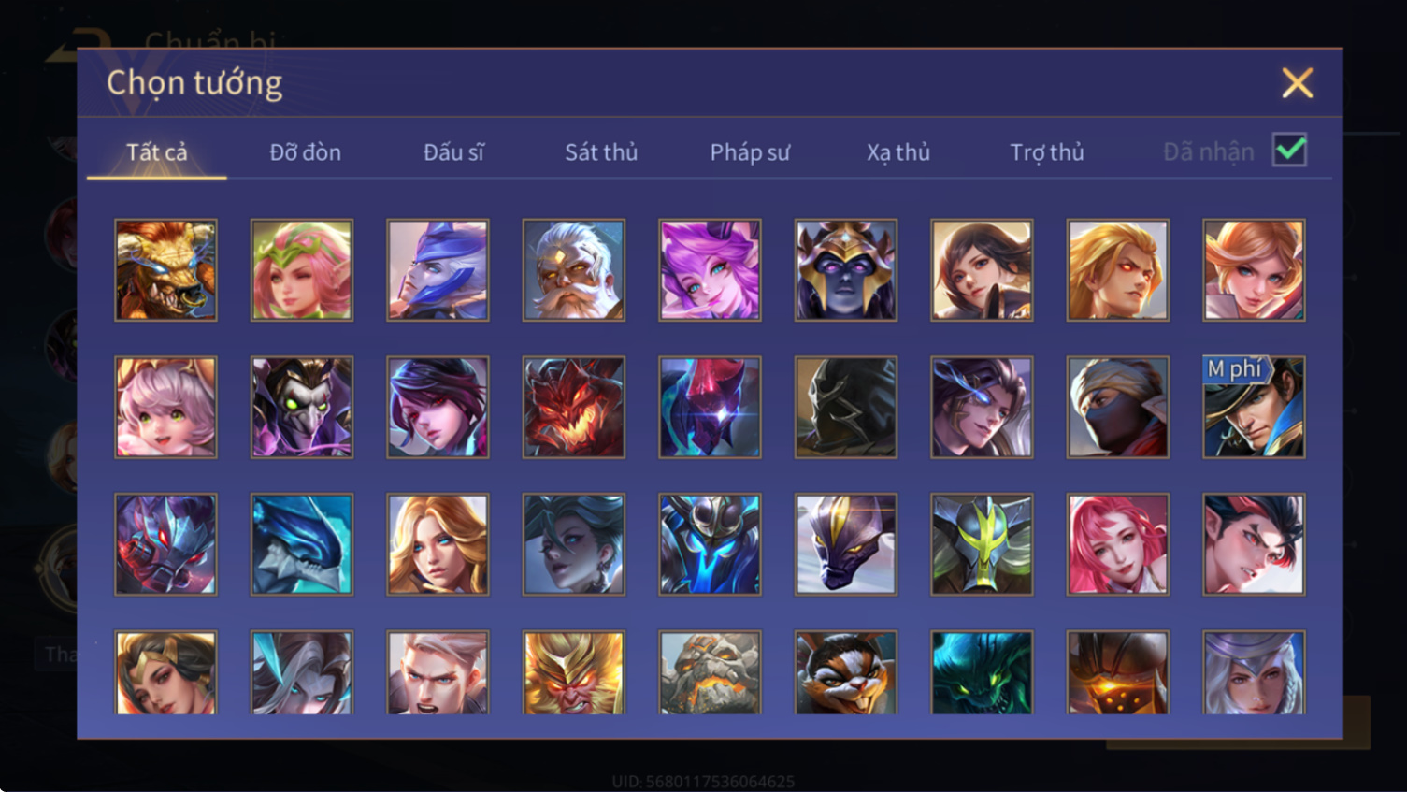Image resolution: width=1407 pixels, height=792 pixels.
Task: Open the Trợ thủ tab
Action: click(x=1047, y=151)
